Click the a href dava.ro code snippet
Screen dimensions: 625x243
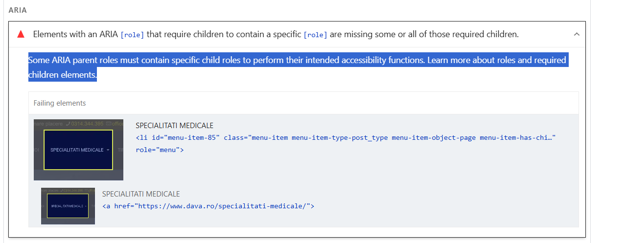(208, 206)
